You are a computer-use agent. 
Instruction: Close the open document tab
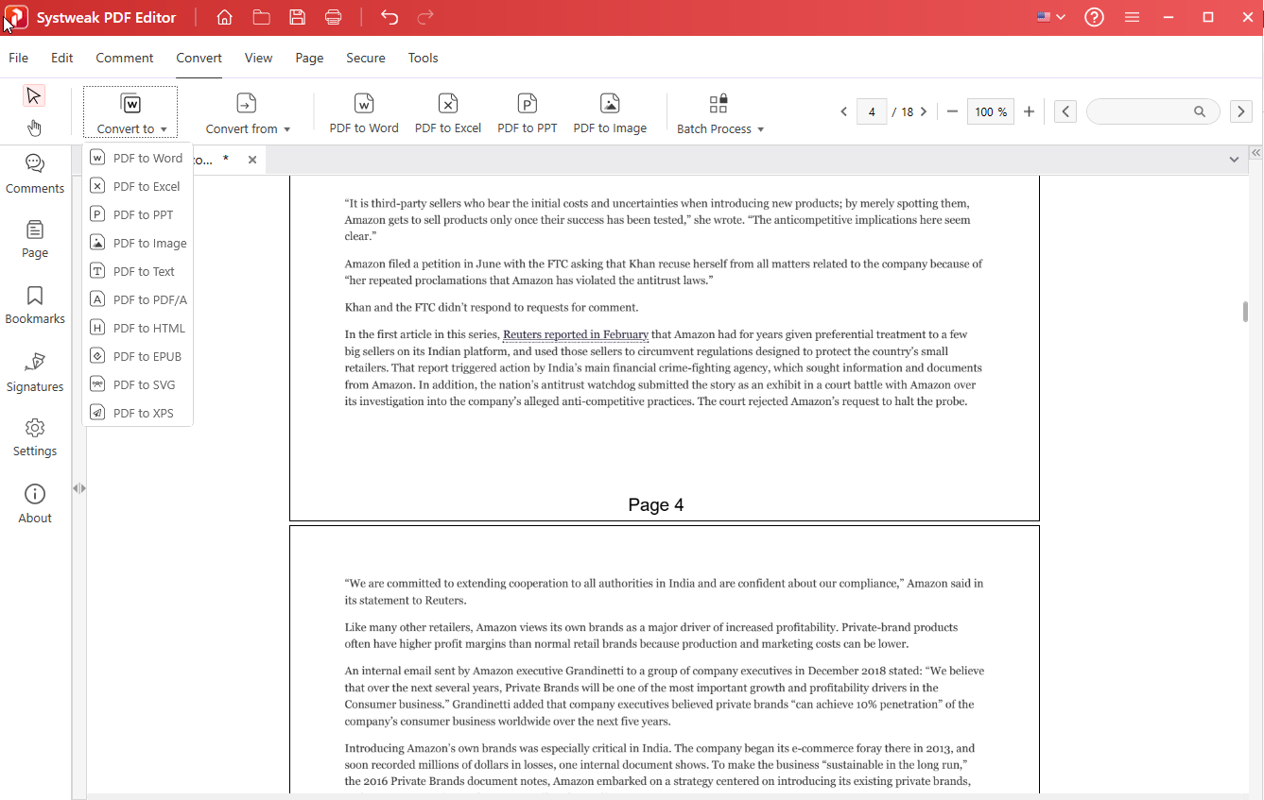click(252, 160)
